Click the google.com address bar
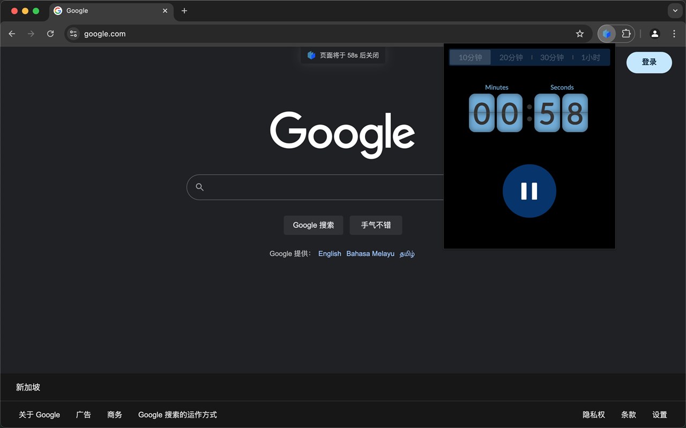This screenshot has height=428, width=686. (x=328, y=34)
